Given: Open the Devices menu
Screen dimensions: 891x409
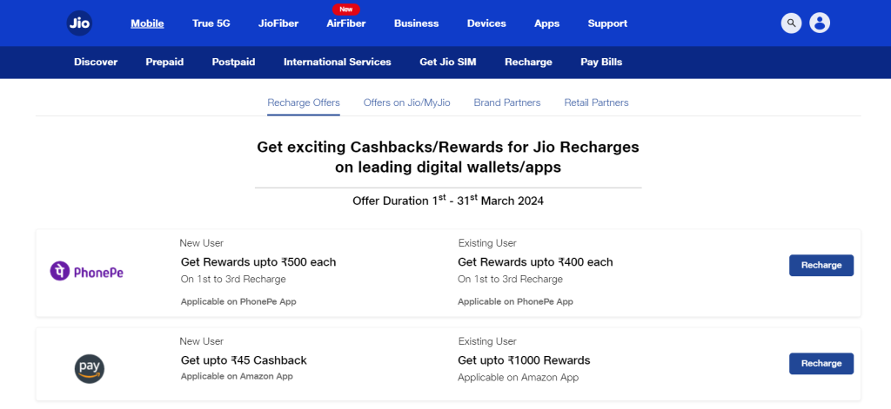Looking at the screenshot, I should tap(486, 23).
